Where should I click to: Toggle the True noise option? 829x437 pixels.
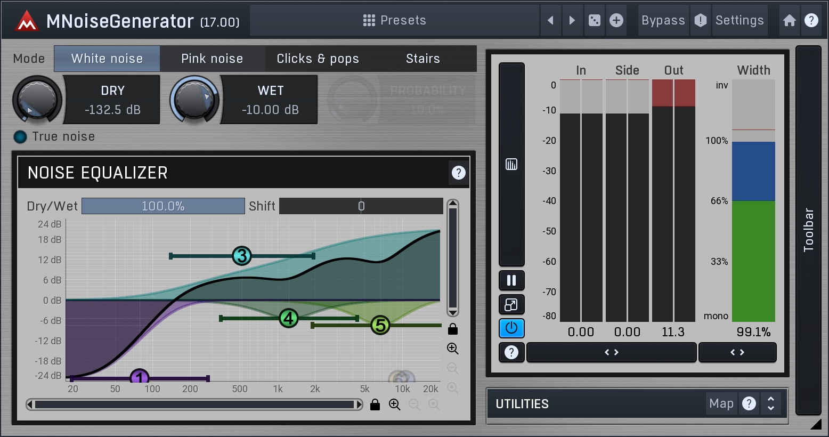[x=20, y=137]
